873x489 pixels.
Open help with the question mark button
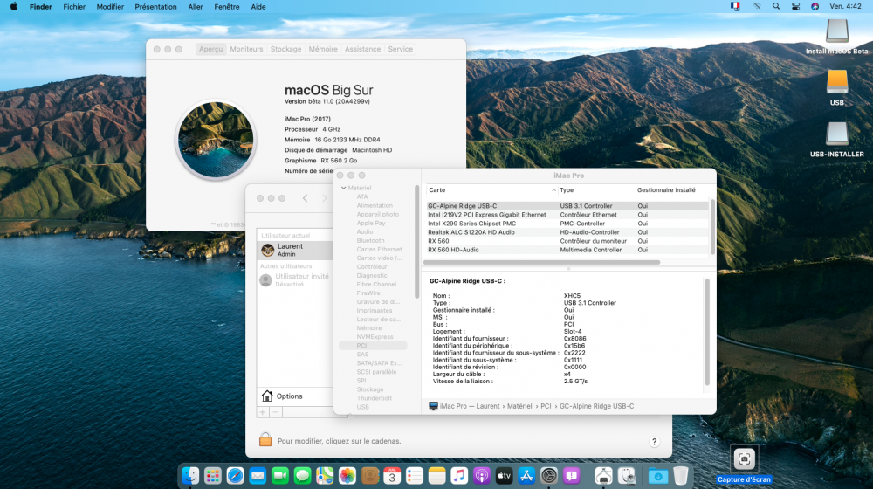pos(654,442)
